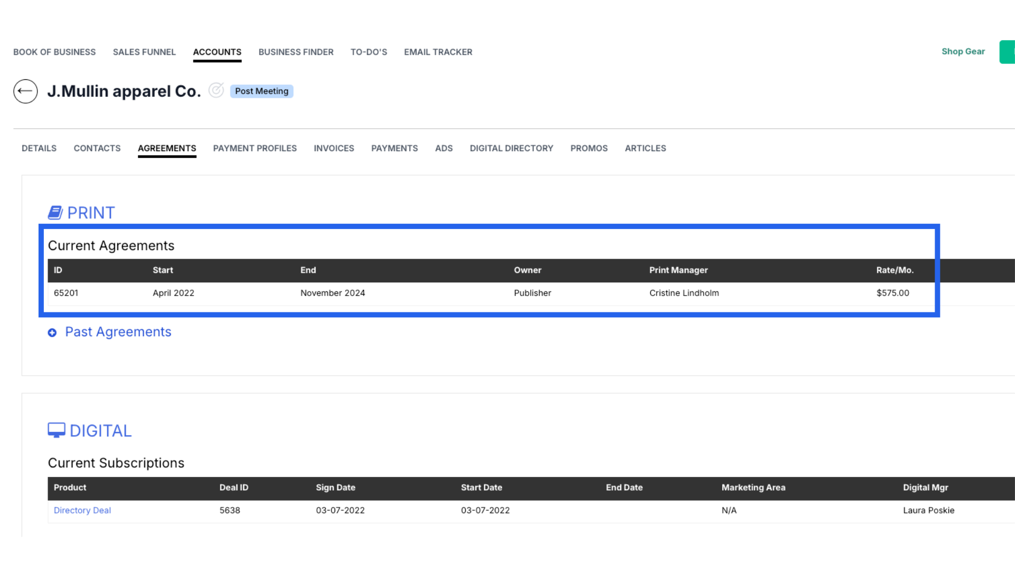Click the Rate/Mo. column header
The height and width of the screenshot is (571, 1015).
click(895, 270)
